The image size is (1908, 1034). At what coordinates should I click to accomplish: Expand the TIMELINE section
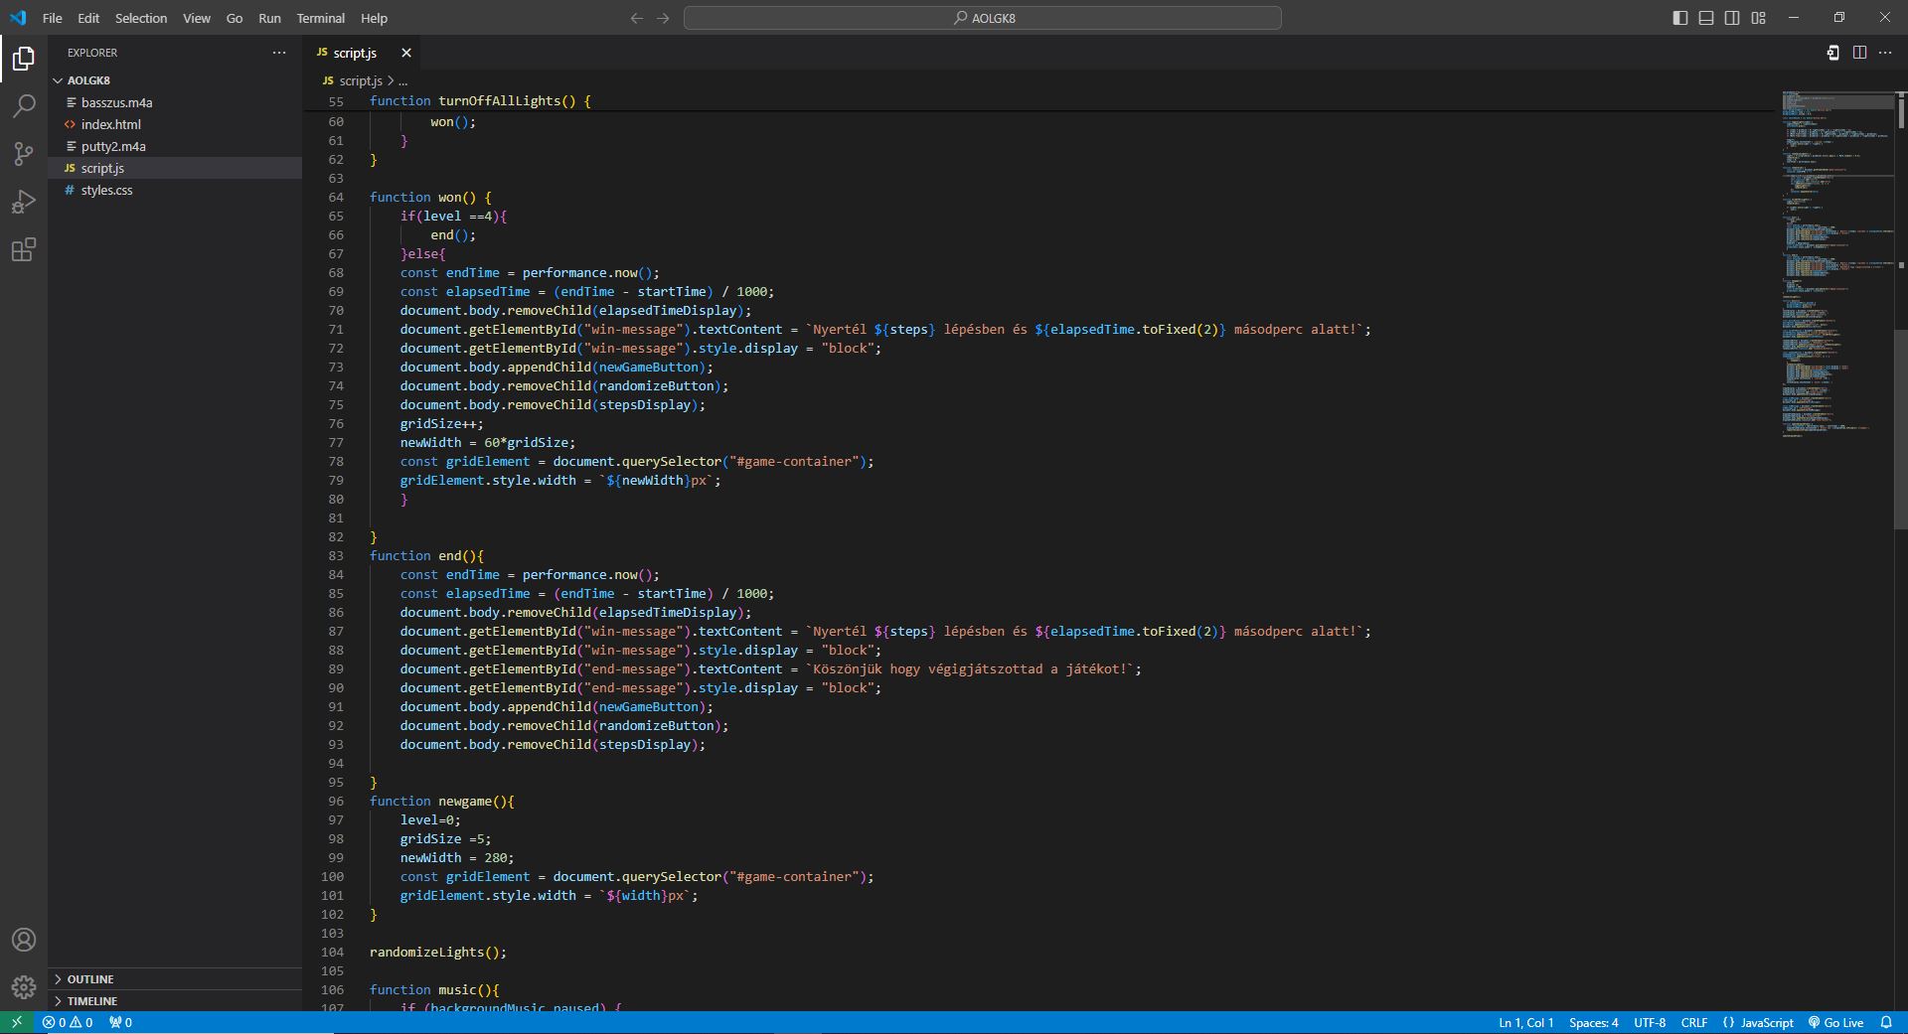[x=175, y=1001]
